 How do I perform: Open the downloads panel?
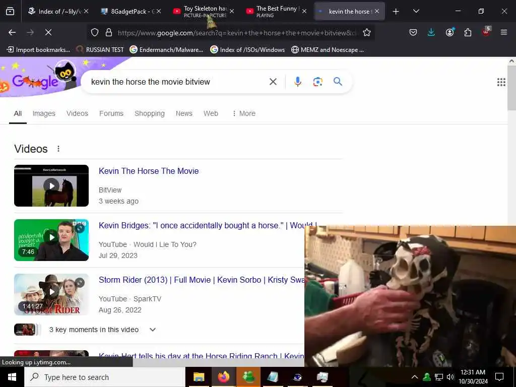click(x=431, y=32)
